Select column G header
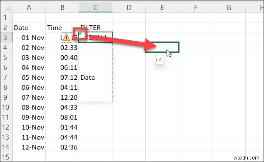 click(229, 7)
